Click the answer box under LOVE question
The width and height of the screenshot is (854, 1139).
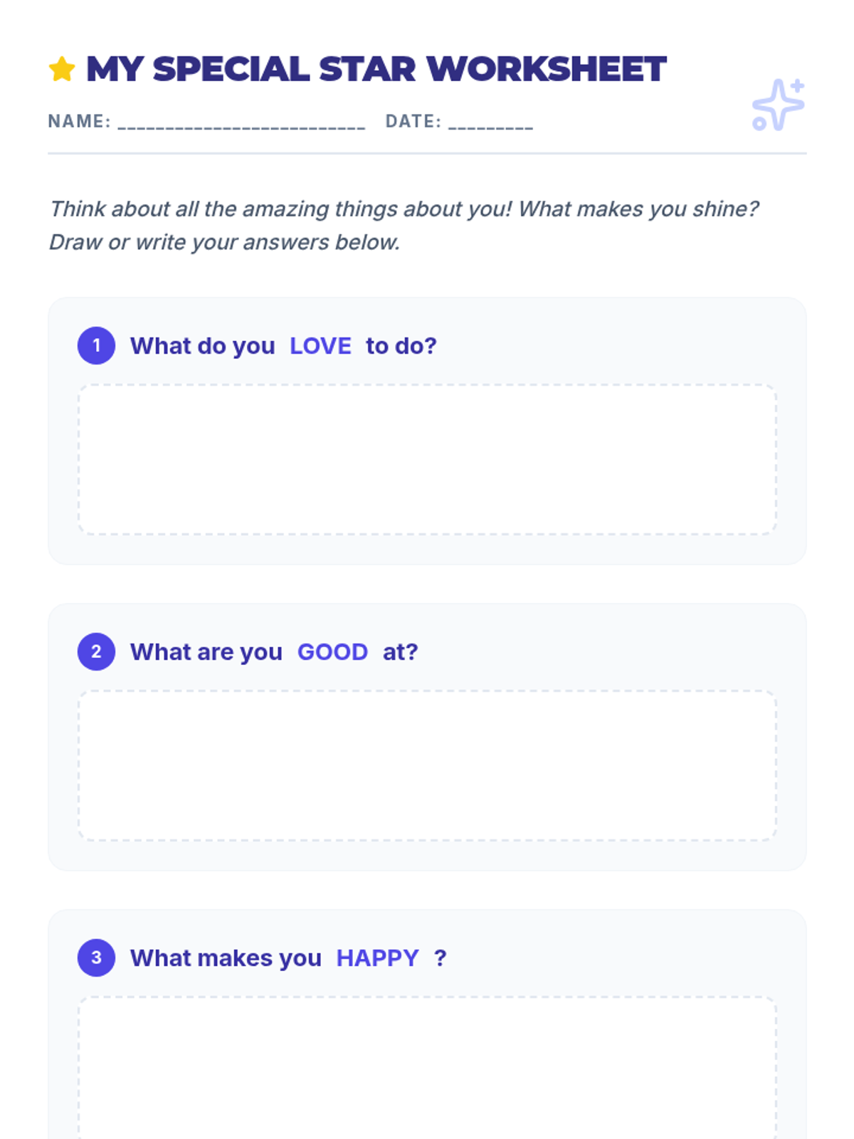tap(427, 459)
